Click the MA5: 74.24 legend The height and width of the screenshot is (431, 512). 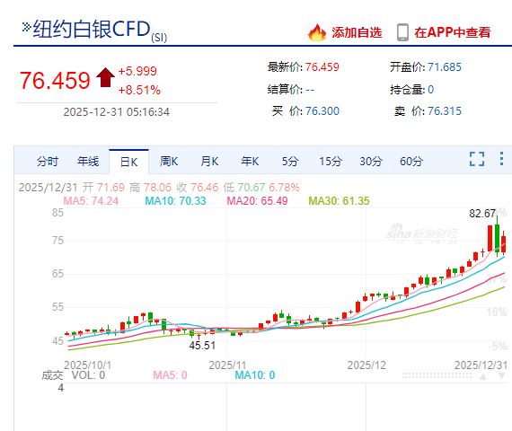[x=91, y=201]
